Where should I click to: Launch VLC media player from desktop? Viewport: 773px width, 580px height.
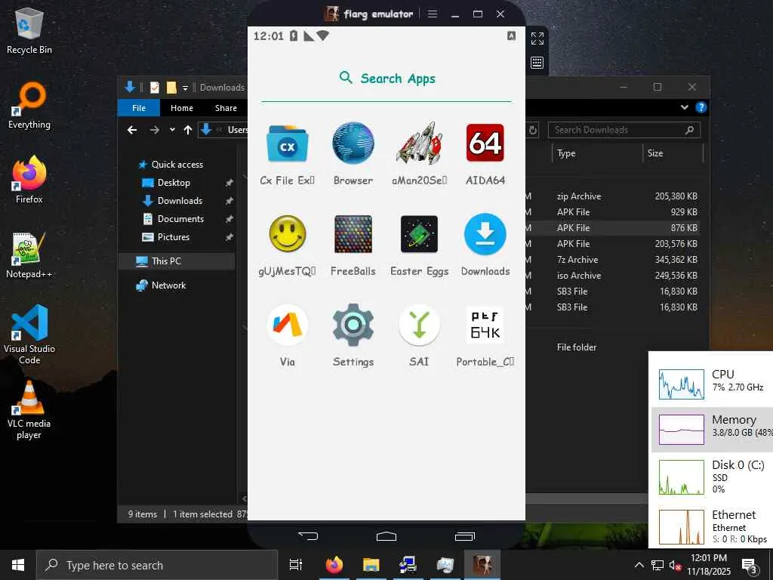point(29,410)
